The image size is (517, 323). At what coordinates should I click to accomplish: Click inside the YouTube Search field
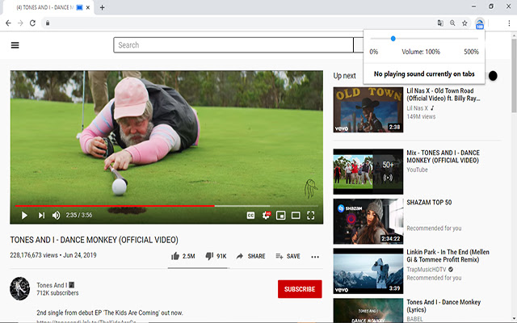coord(233,45)
